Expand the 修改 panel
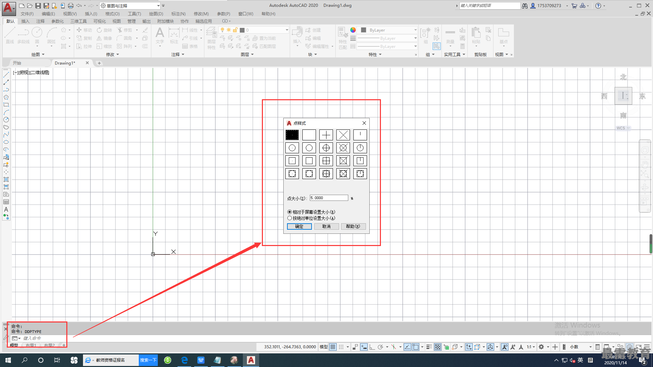Screen dimensions: 653x367 click(113, 54)
